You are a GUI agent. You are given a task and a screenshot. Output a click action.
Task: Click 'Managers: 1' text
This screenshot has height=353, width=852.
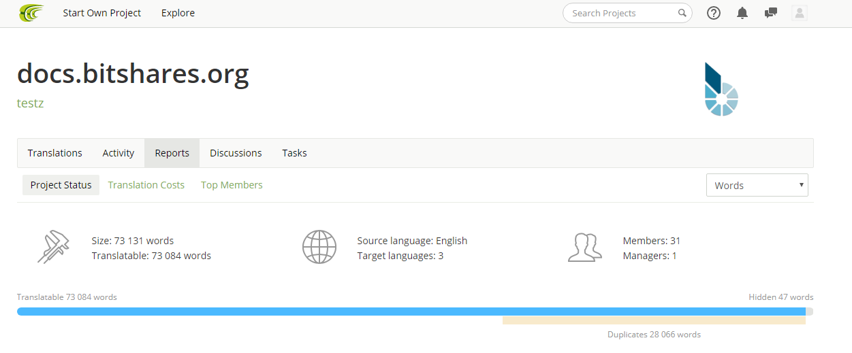pyautogui.click(x=650, y=256)
